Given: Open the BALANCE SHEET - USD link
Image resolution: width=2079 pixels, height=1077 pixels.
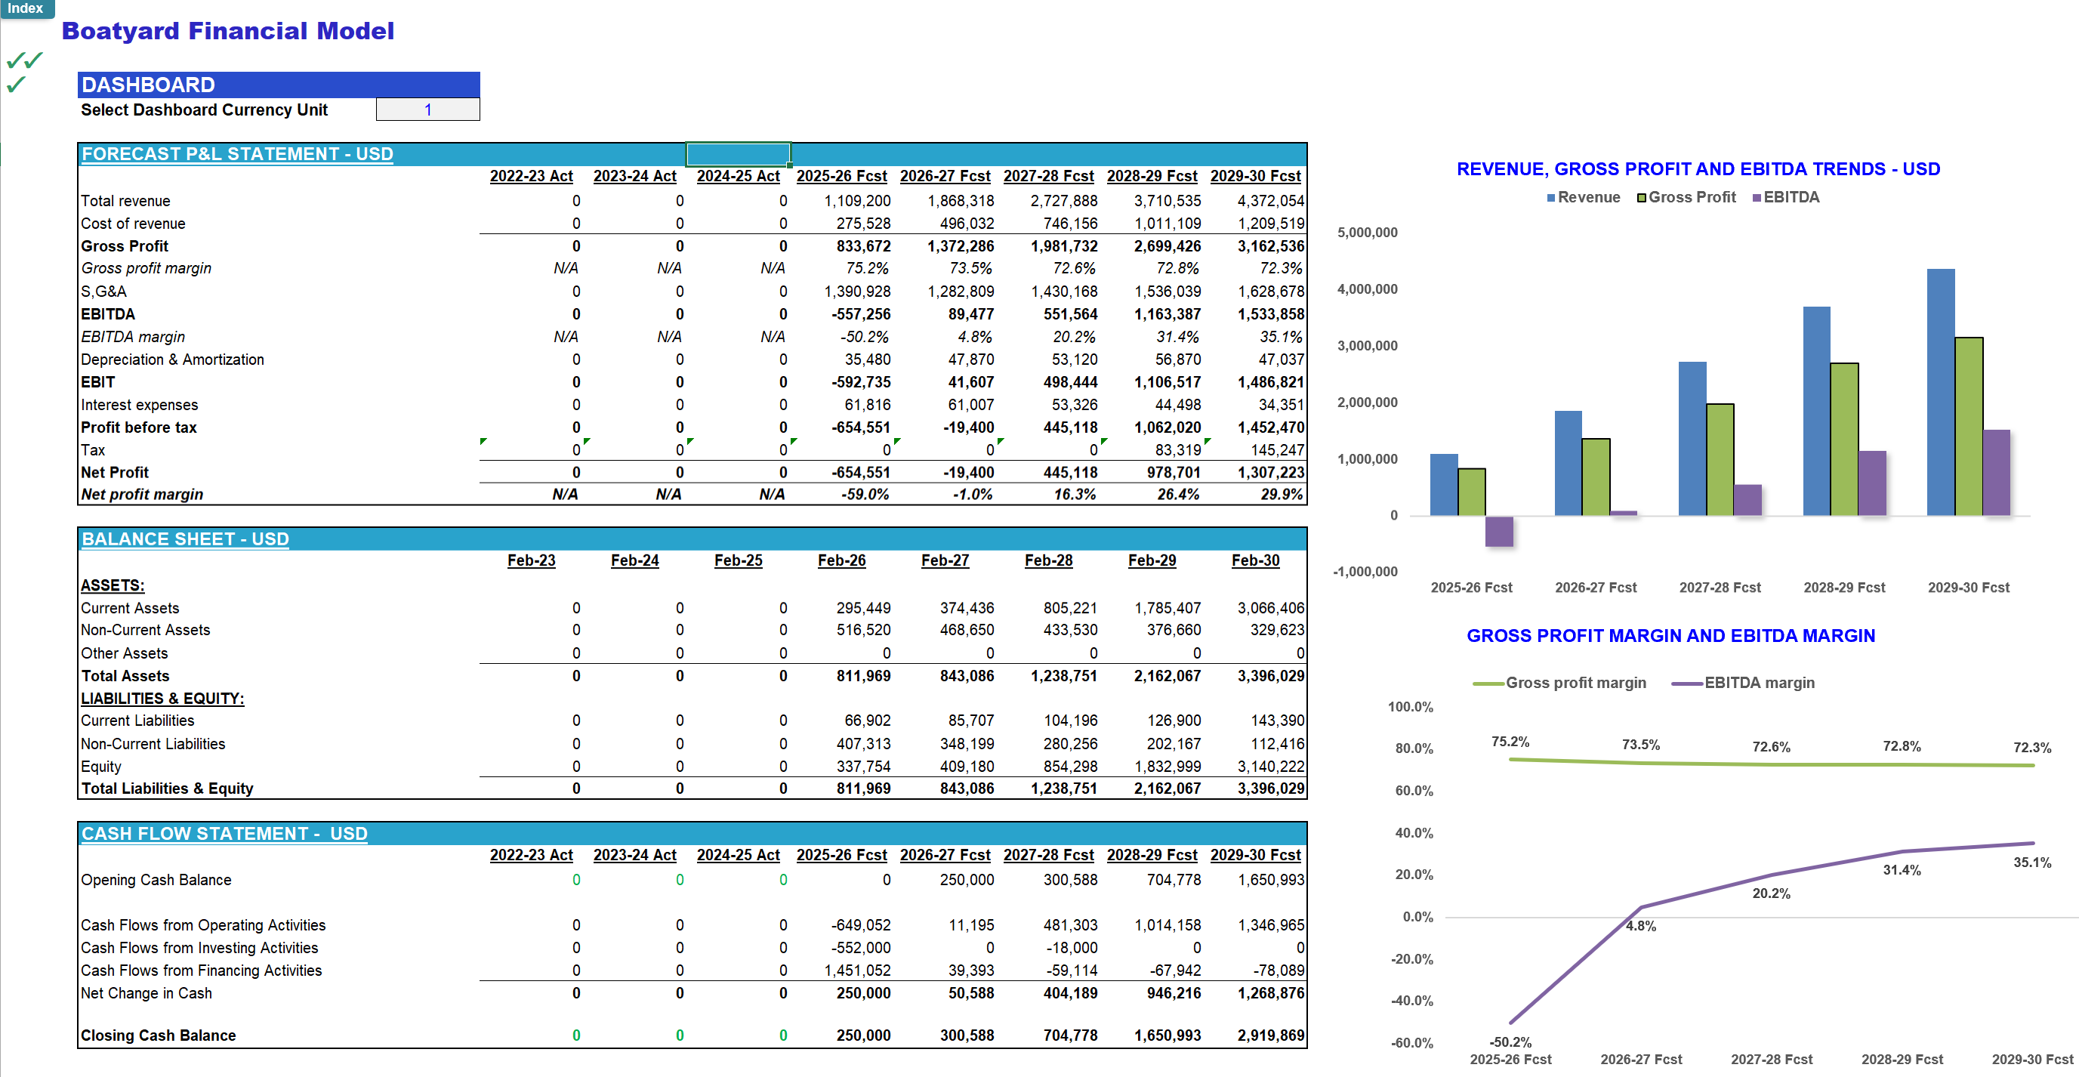Looking at the screenshot, I should (x=186, y=539).
